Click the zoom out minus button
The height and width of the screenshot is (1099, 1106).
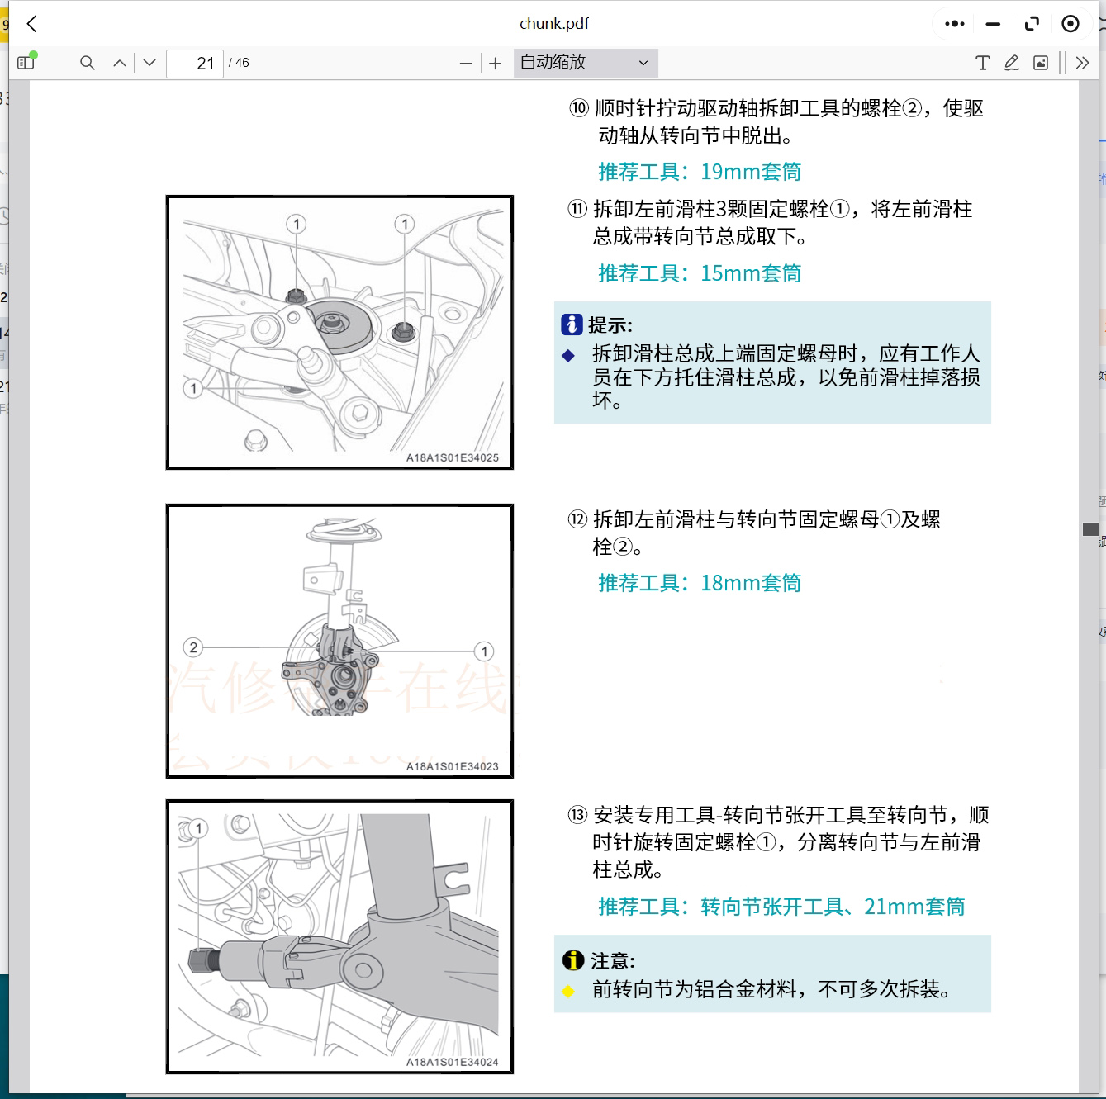click(467, 63)
